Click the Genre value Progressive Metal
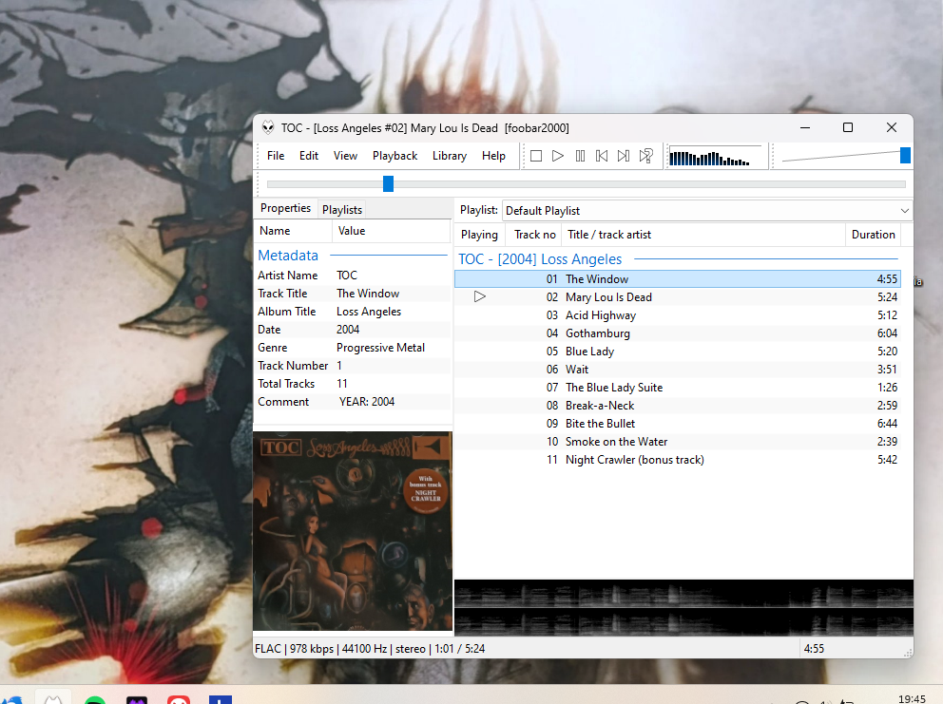 click(380, 348)
